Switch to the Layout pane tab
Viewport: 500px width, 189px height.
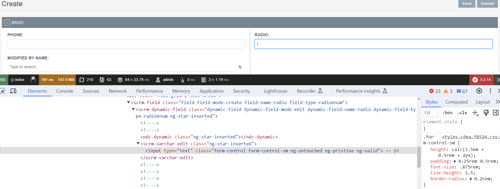tap(483, 102)
